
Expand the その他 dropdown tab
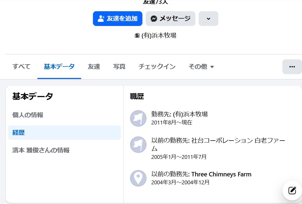click(x=201, y=66)
